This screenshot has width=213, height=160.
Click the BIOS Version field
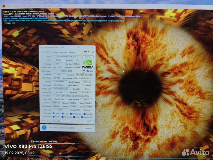tap(67, 71)
